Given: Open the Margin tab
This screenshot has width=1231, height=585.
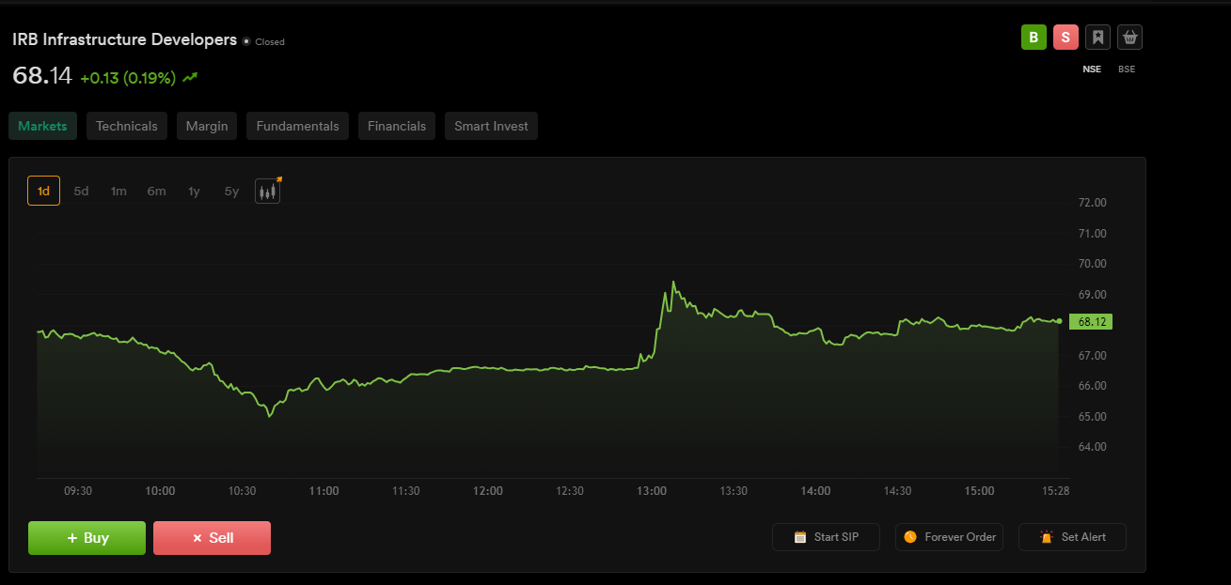Looking at the screenshot, I should 207,126.
